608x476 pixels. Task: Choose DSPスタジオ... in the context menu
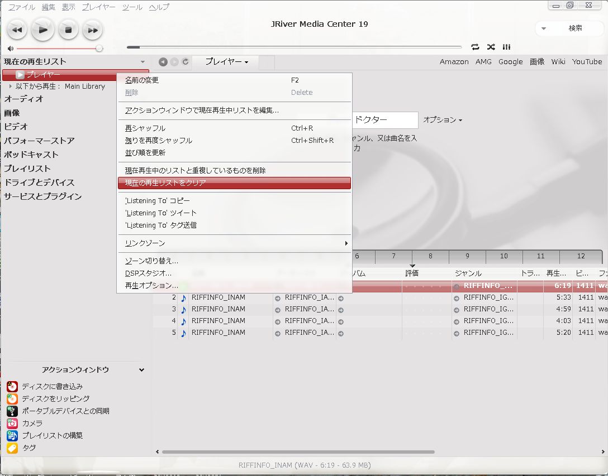coord(148,273)
